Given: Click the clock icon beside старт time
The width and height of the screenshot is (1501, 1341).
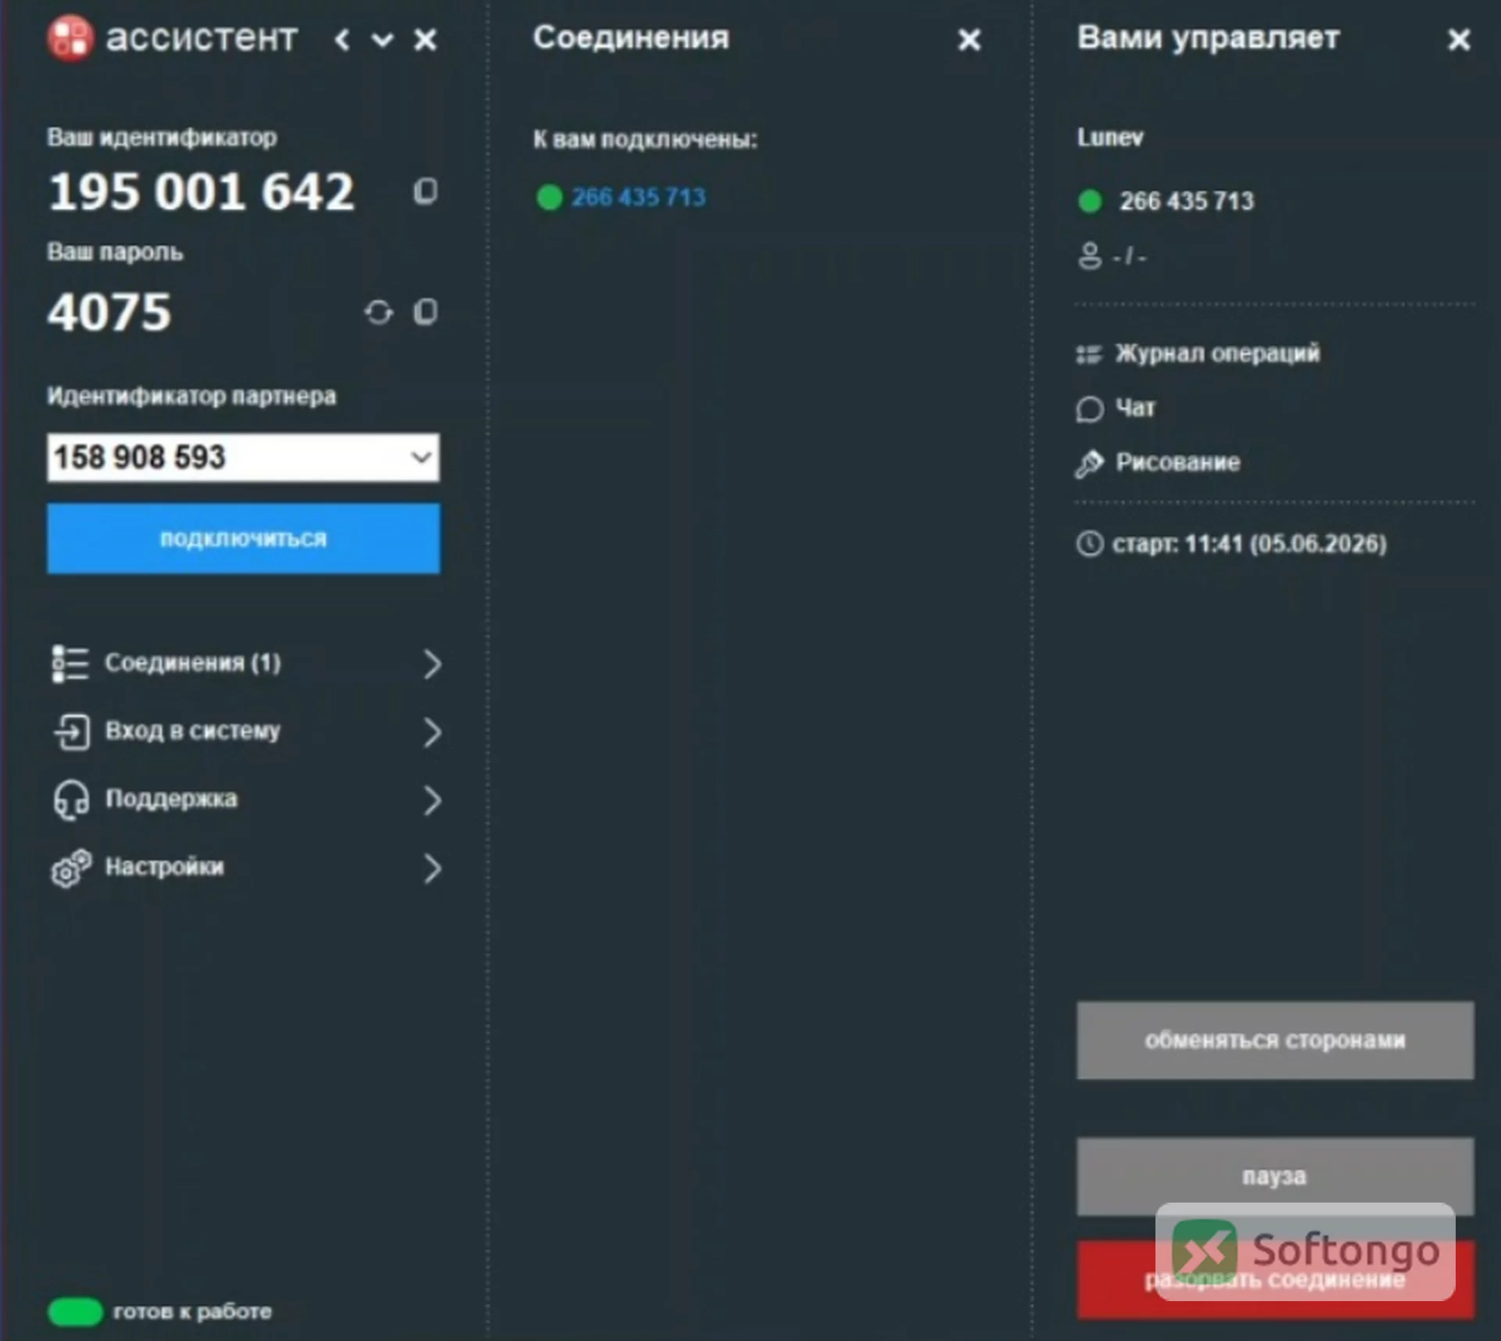Looking at the screenshot, I should click(1090, 543).
